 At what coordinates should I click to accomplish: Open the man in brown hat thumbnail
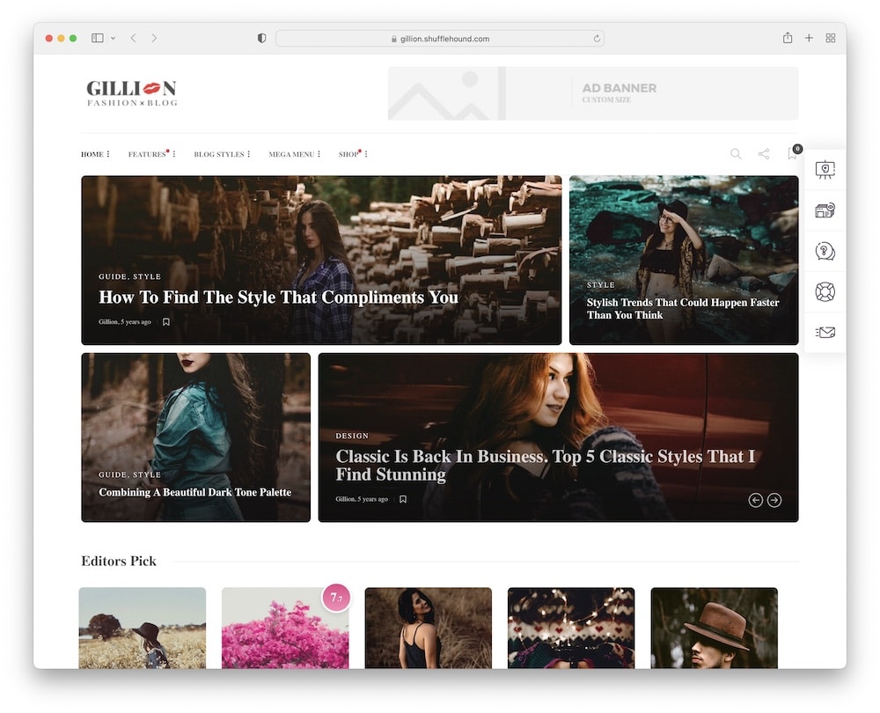[x=714, y=628]
